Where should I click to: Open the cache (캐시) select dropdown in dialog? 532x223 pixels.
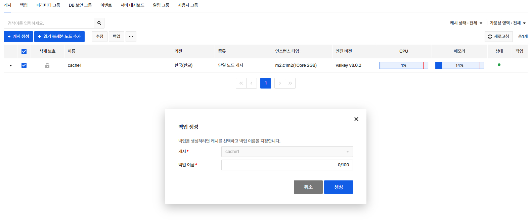pyautogui.click(x=287, y=152)
